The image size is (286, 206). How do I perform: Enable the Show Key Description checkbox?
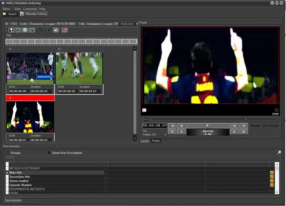pyautogui.click(x=49, y=153)
